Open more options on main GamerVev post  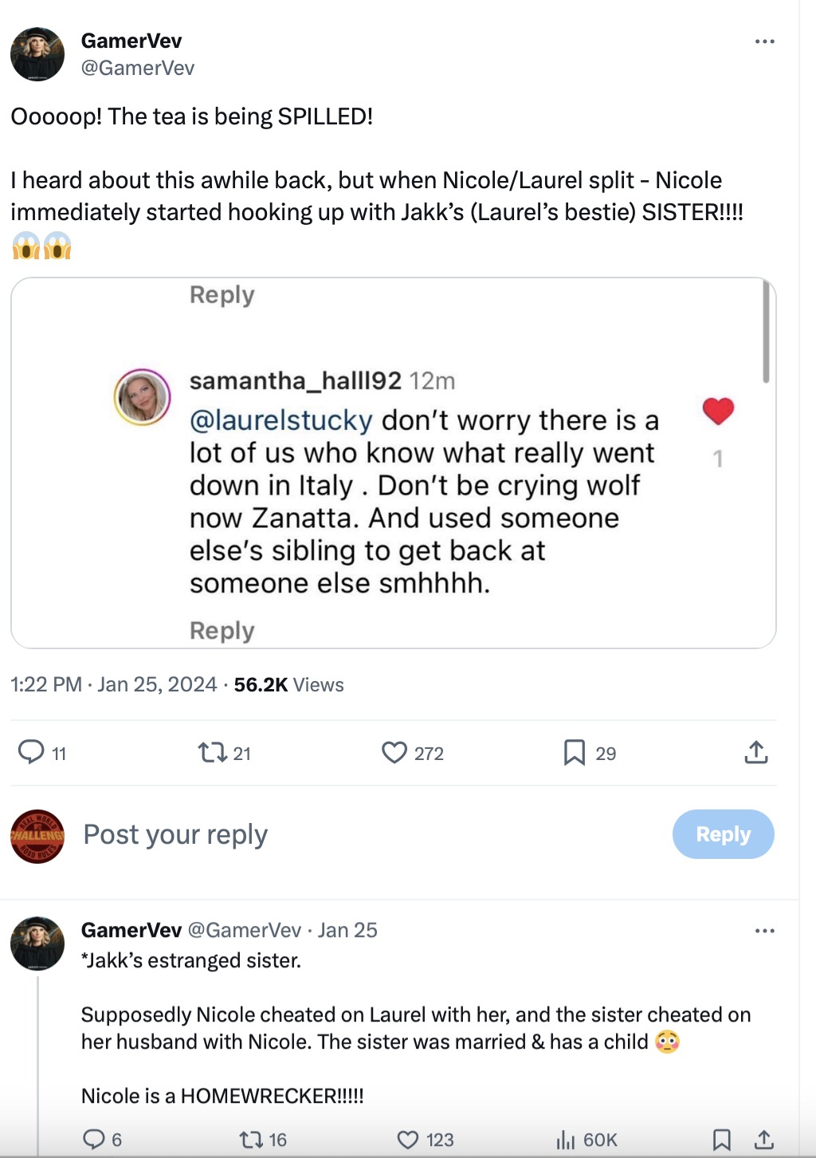(x=764, y=41)
